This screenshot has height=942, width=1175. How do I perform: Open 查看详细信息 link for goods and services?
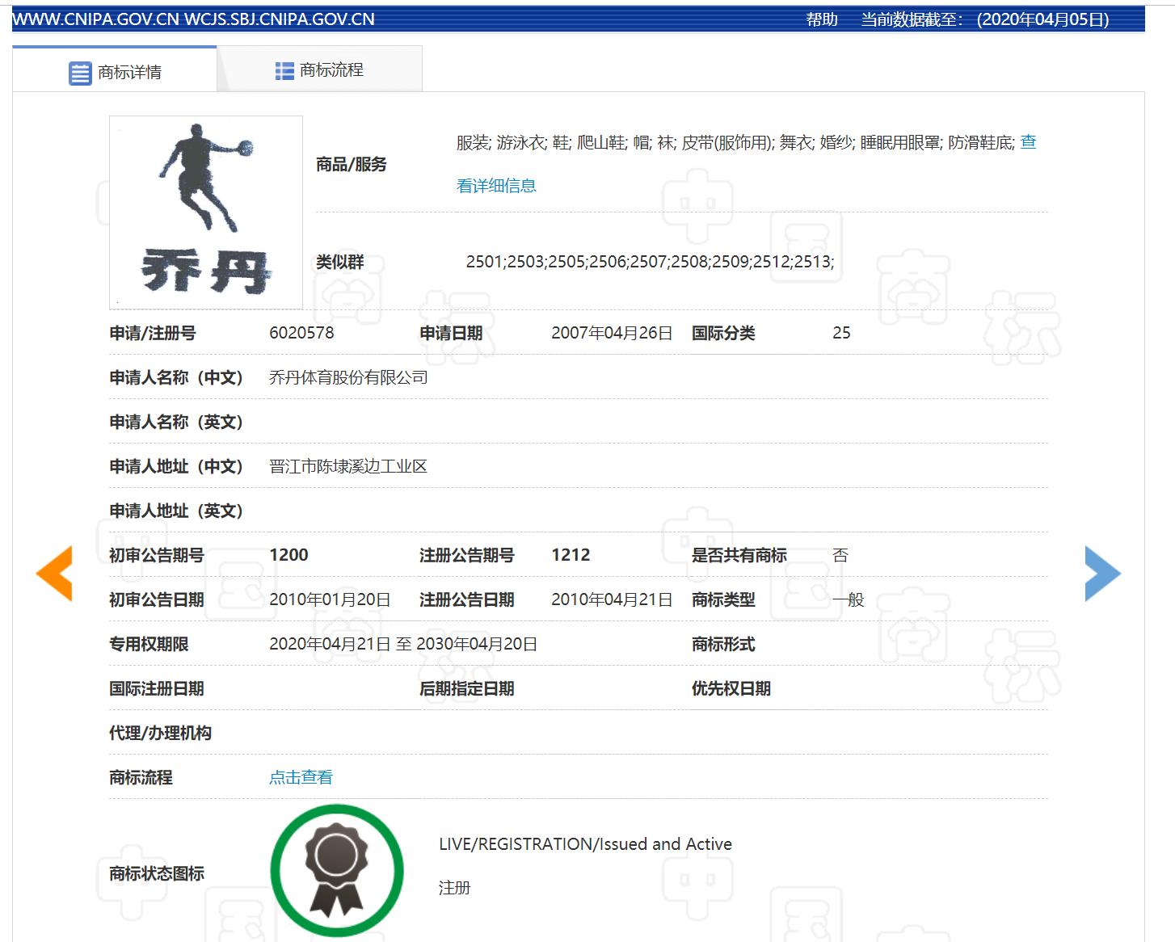(x=496, y=185)
